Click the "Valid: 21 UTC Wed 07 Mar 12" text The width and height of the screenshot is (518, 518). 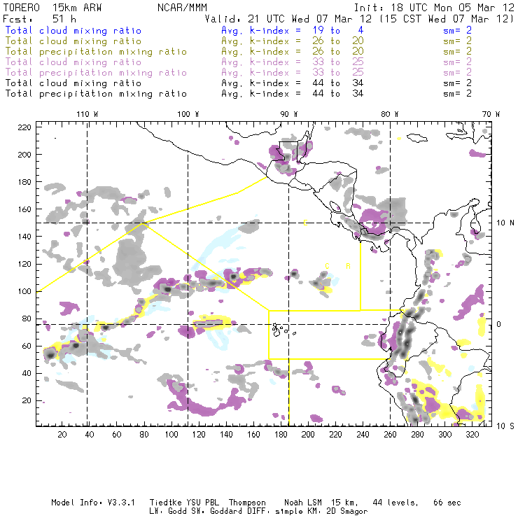(288, 19)
